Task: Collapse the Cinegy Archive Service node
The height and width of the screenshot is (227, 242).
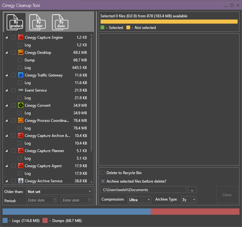Action: point(7,181)
